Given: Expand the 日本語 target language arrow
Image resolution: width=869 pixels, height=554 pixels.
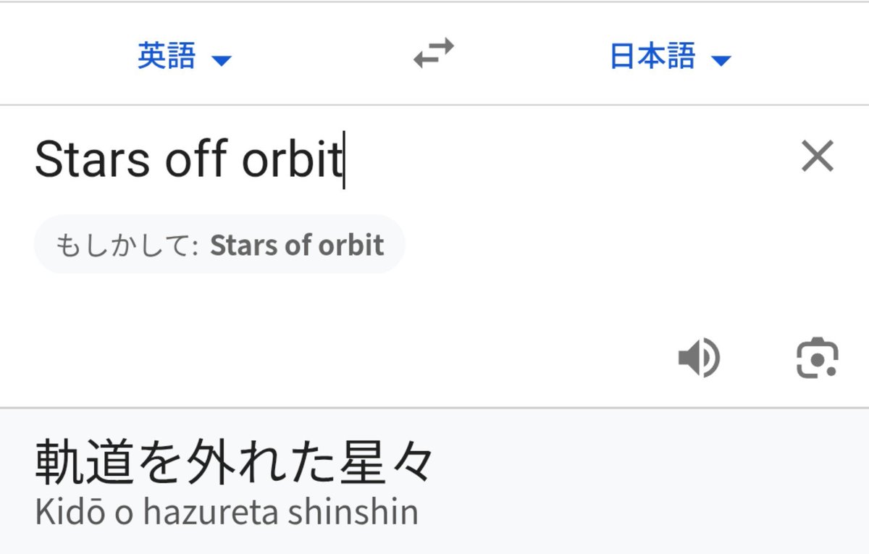Looking at the screenshot, I should pos(721,60).
